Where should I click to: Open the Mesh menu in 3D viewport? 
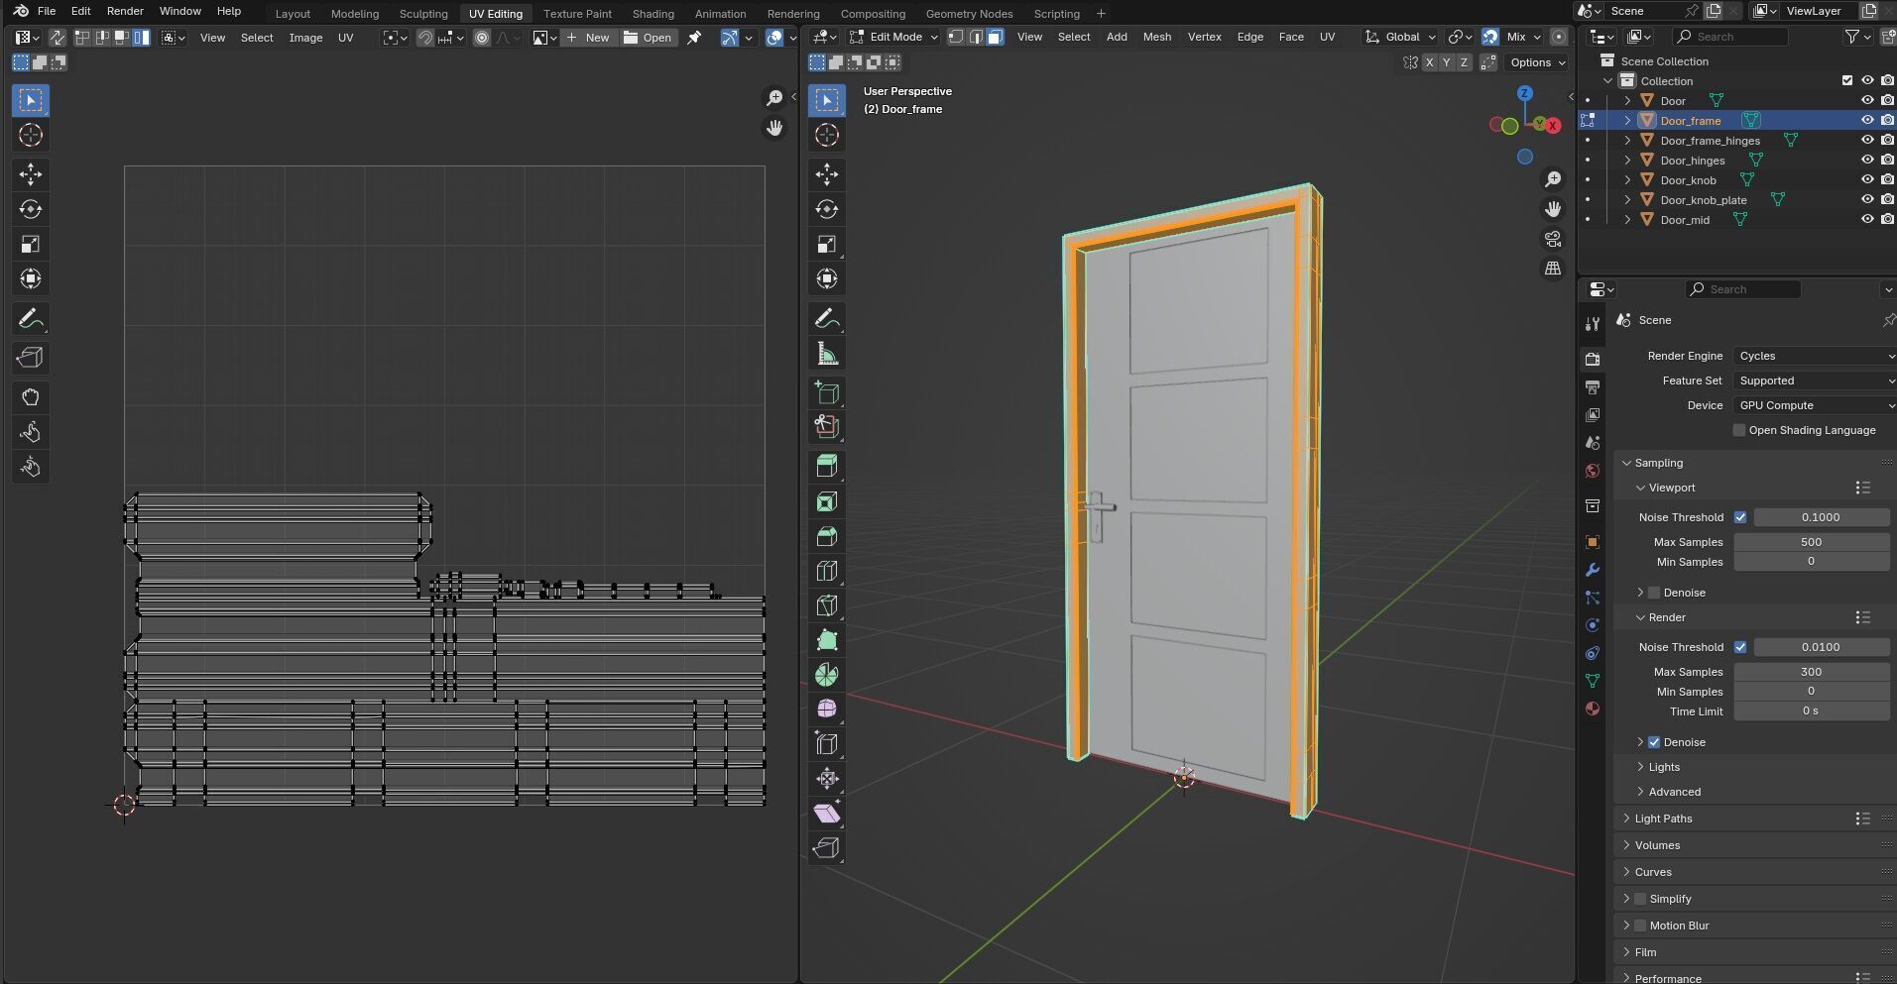coord(1156,37)
